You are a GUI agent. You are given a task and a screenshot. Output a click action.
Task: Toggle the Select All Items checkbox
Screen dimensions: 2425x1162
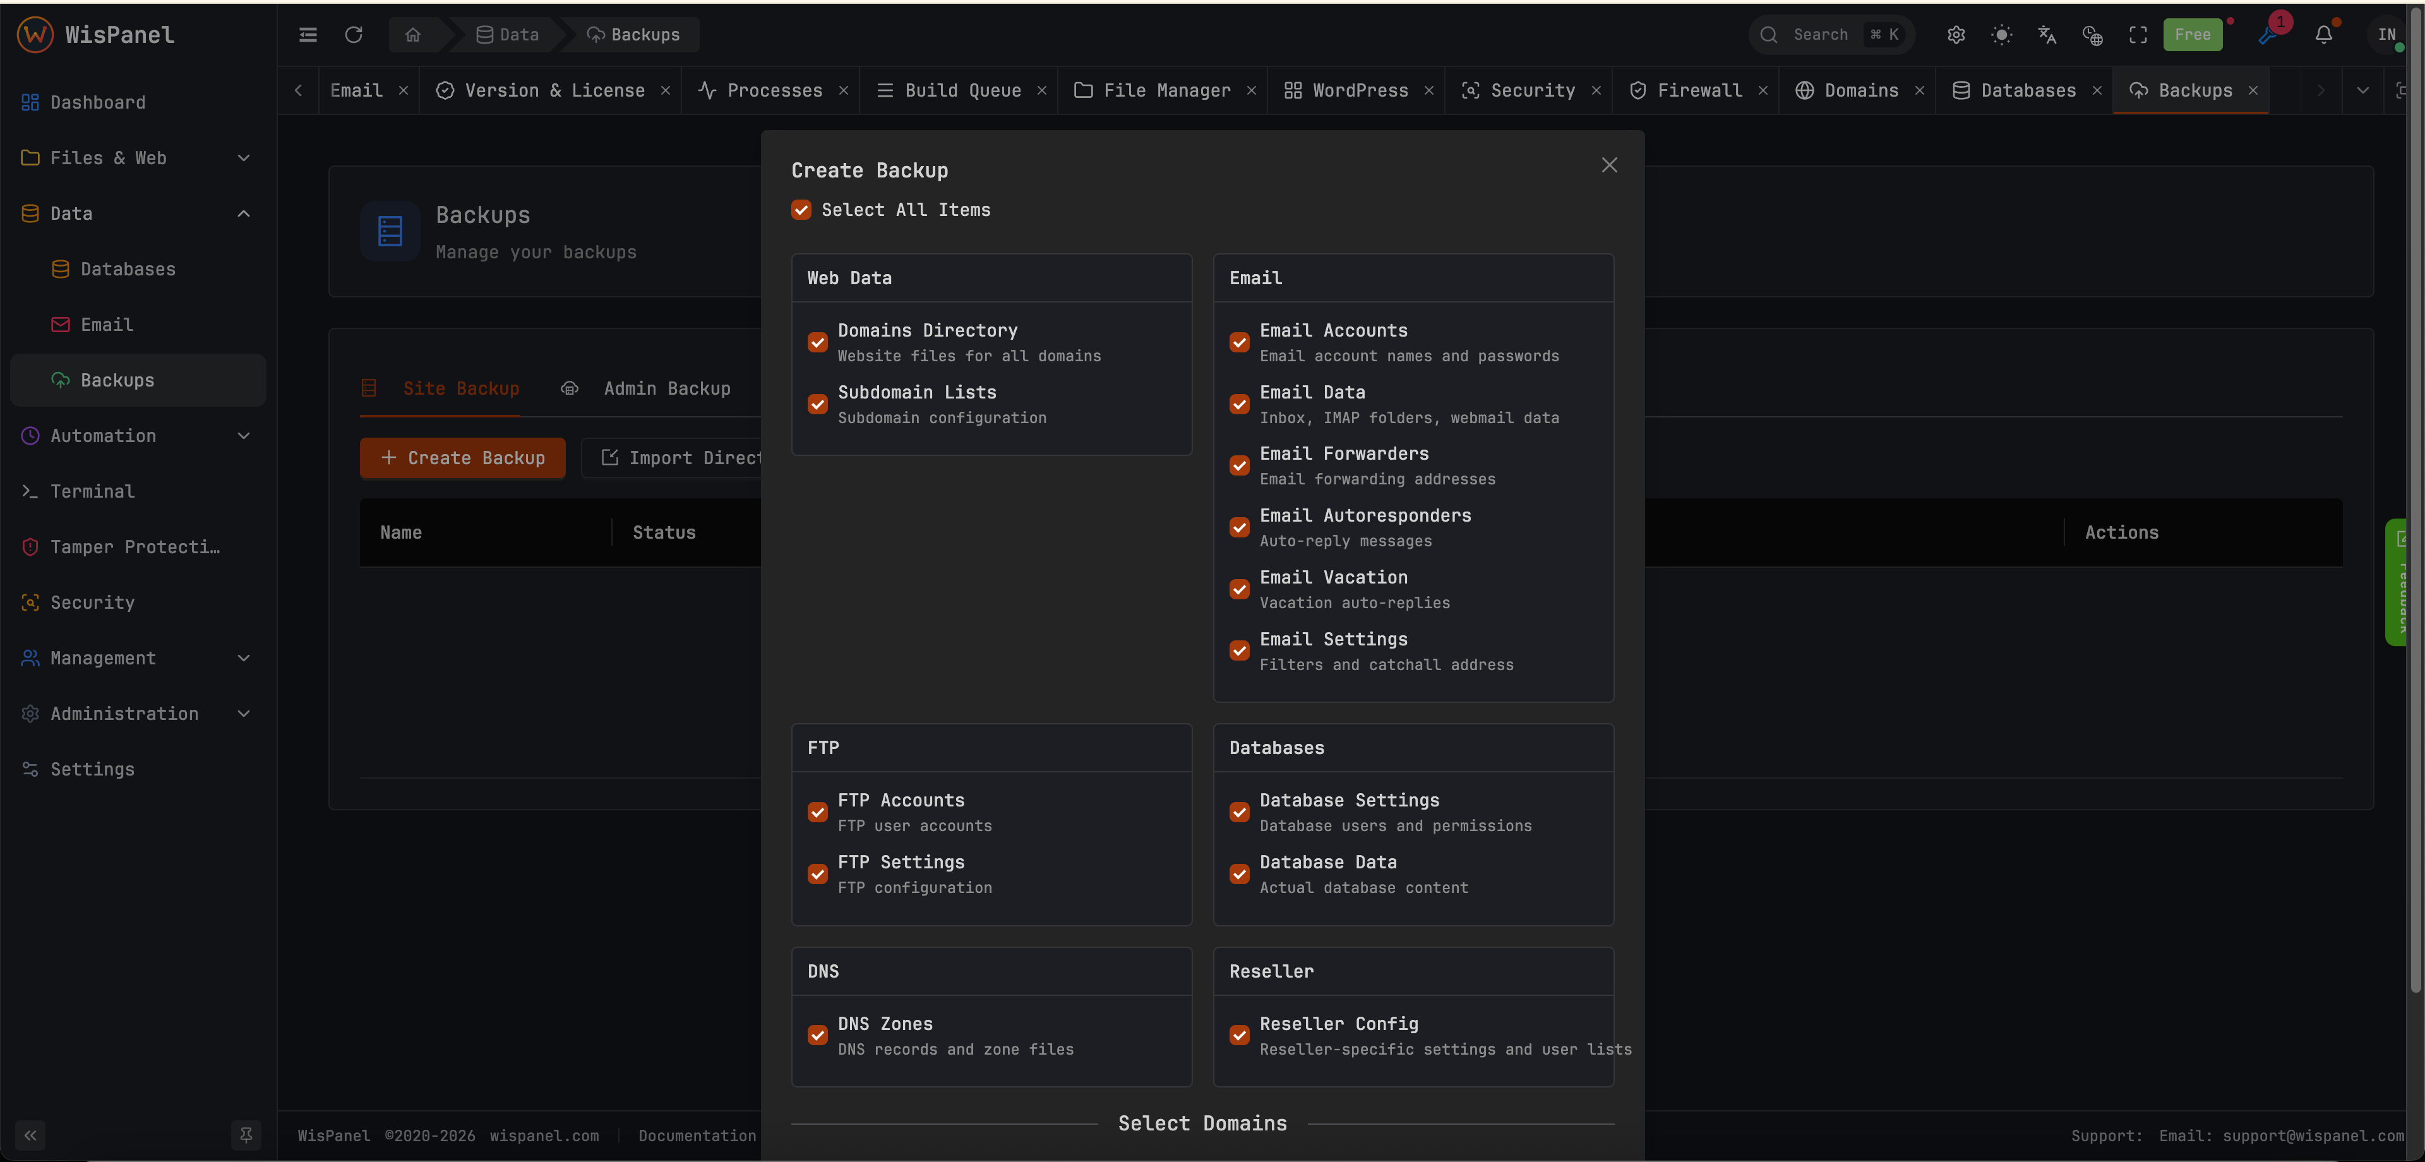pyautogui.click(x=801, y=210)
